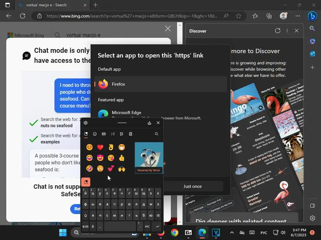Open the Emoji smiley tab
Screen dimensions: 321x240
[95, 134]
